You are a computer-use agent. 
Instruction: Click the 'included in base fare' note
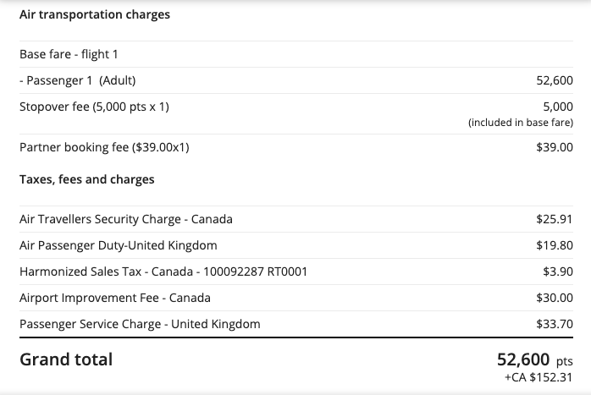521,123
